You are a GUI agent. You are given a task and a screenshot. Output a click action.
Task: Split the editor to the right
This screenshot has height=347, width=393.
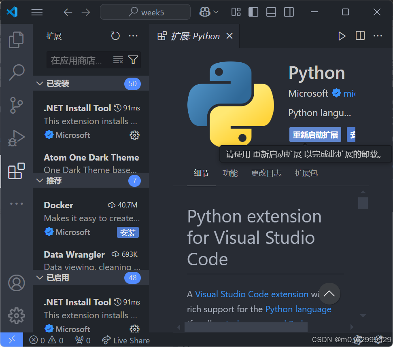360,36
